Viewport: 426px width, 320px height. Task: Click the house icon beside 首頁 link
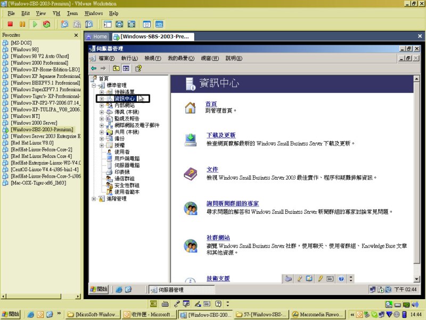(190, 108)
